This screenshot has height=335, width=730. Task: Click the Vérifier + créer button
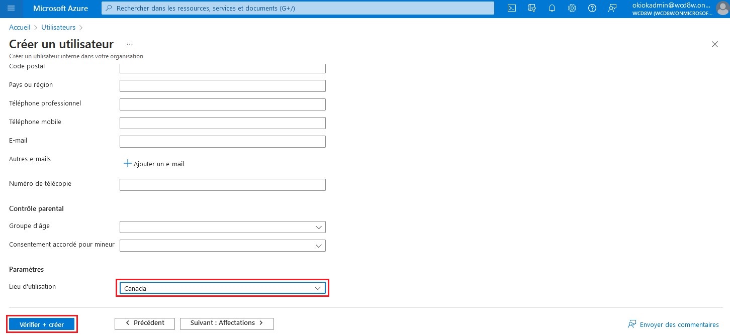(x=42, y=324)
